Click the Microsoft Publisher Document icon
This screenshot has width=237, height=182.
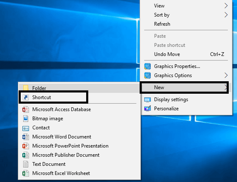(26, 155)
